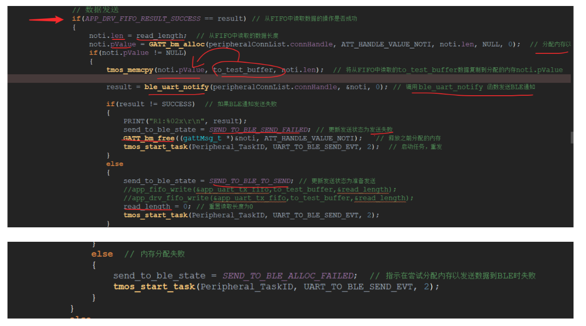The image size is (586, 326).
Task: Click the comment '更新发送状态为发送失败'
Action: pyautogui.click(x=360, y=130)
